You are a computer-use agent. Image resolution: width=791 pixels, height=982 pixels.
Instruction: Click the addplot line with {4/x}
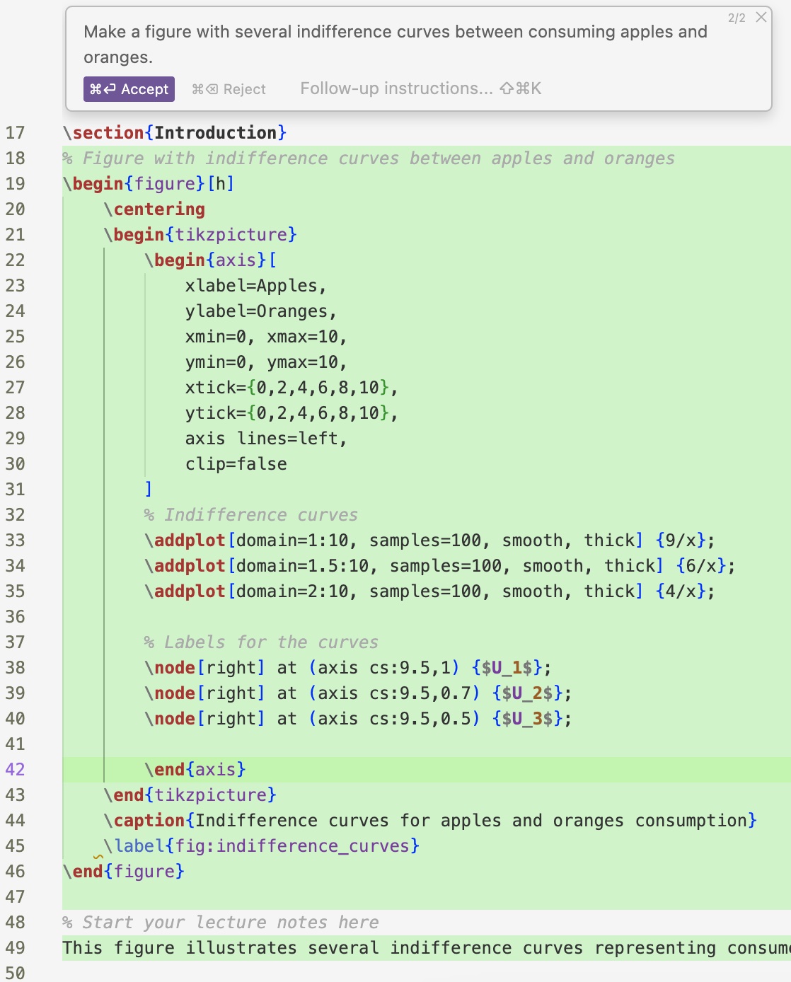[x=430, y=591]
